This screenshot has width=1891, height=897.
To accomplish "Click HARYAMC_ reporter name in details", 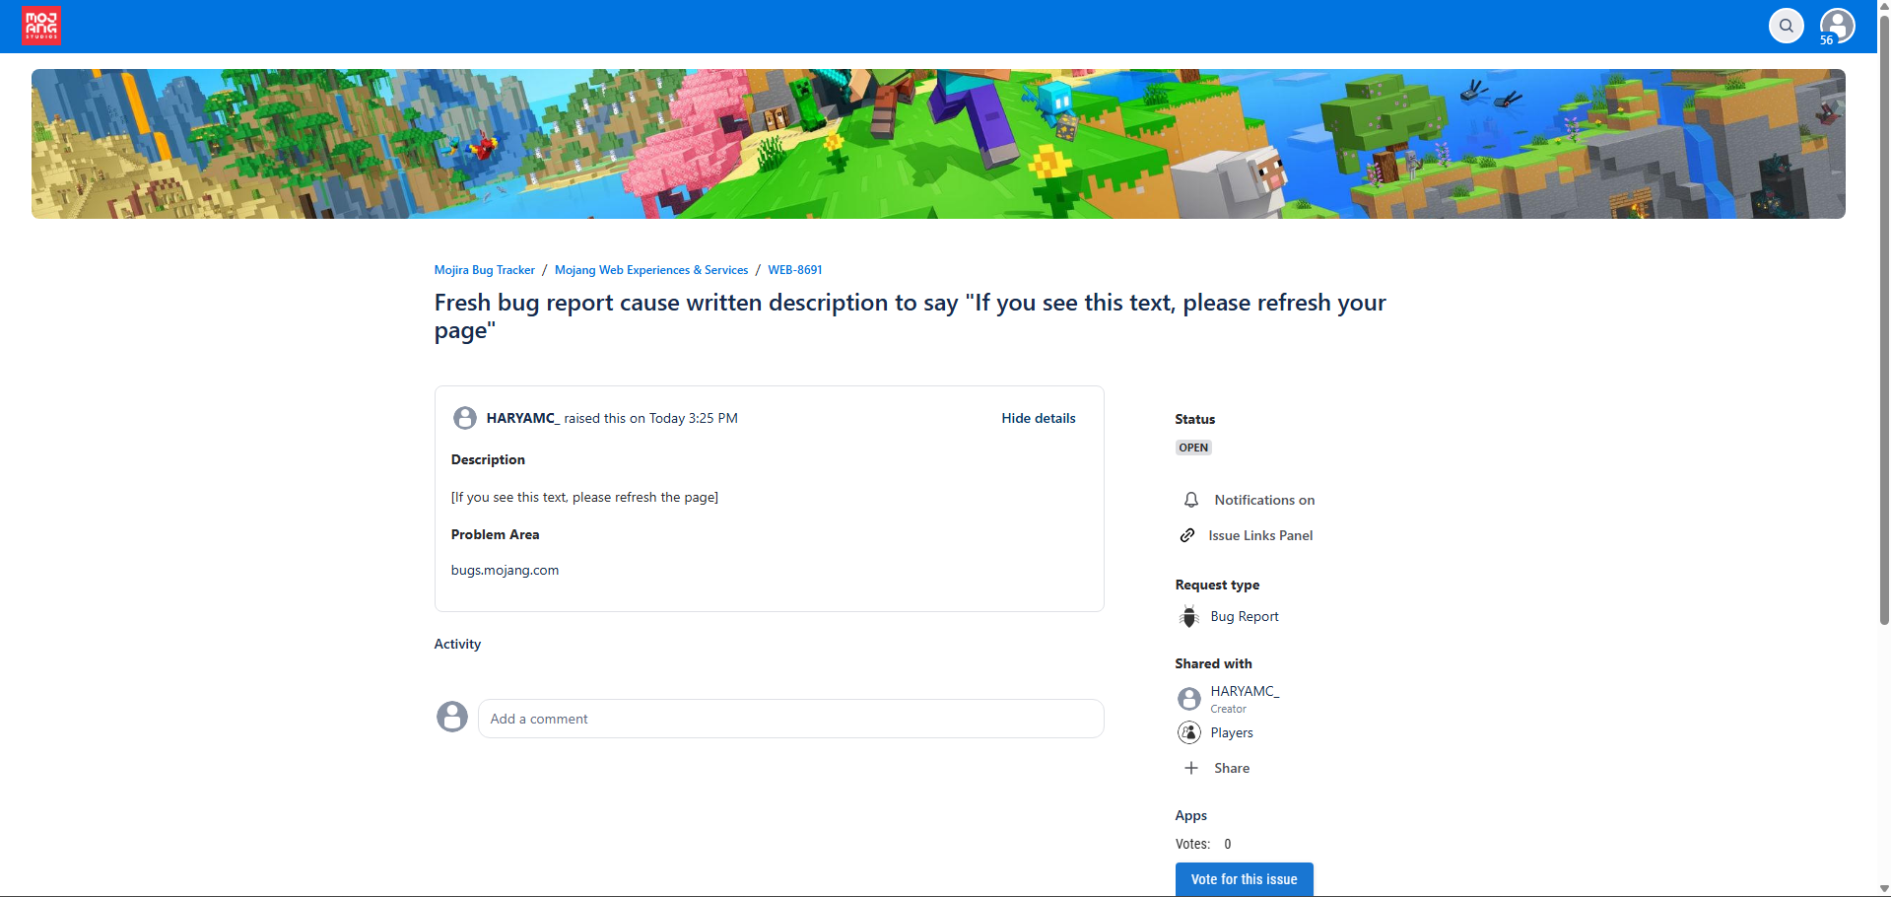I will pos(523,418).
